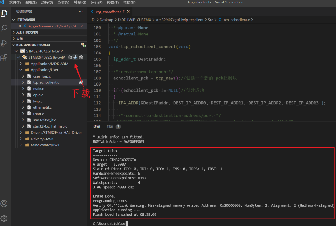Click the download icon for STM32F407ZGT6-LwIP target

(x=75, y=57)
